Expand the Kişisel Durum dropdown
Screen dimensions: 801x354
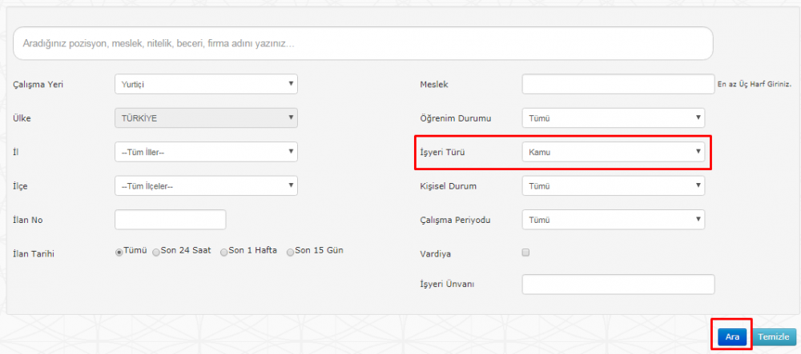613,186
